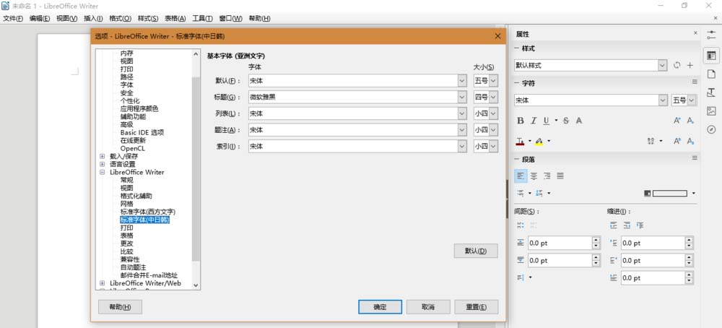Open the 标题(G) font dropdown
722x328 pixels.
pyautogui.click(x=462, y=97)
